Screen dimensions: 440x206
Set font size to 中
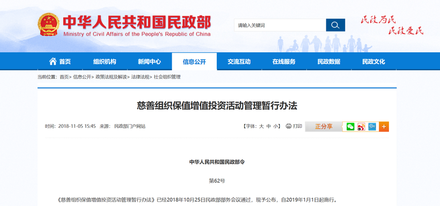268,126
